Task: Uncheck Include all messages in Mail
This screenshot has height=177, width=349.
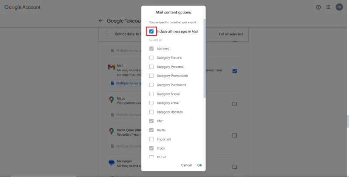Action: pos(151,31)
